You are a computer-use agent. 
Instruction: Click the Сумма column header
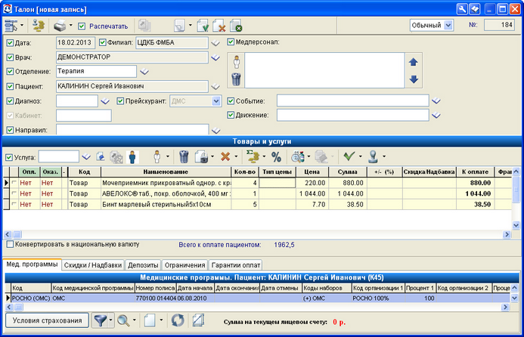click(x=348, y=172)
